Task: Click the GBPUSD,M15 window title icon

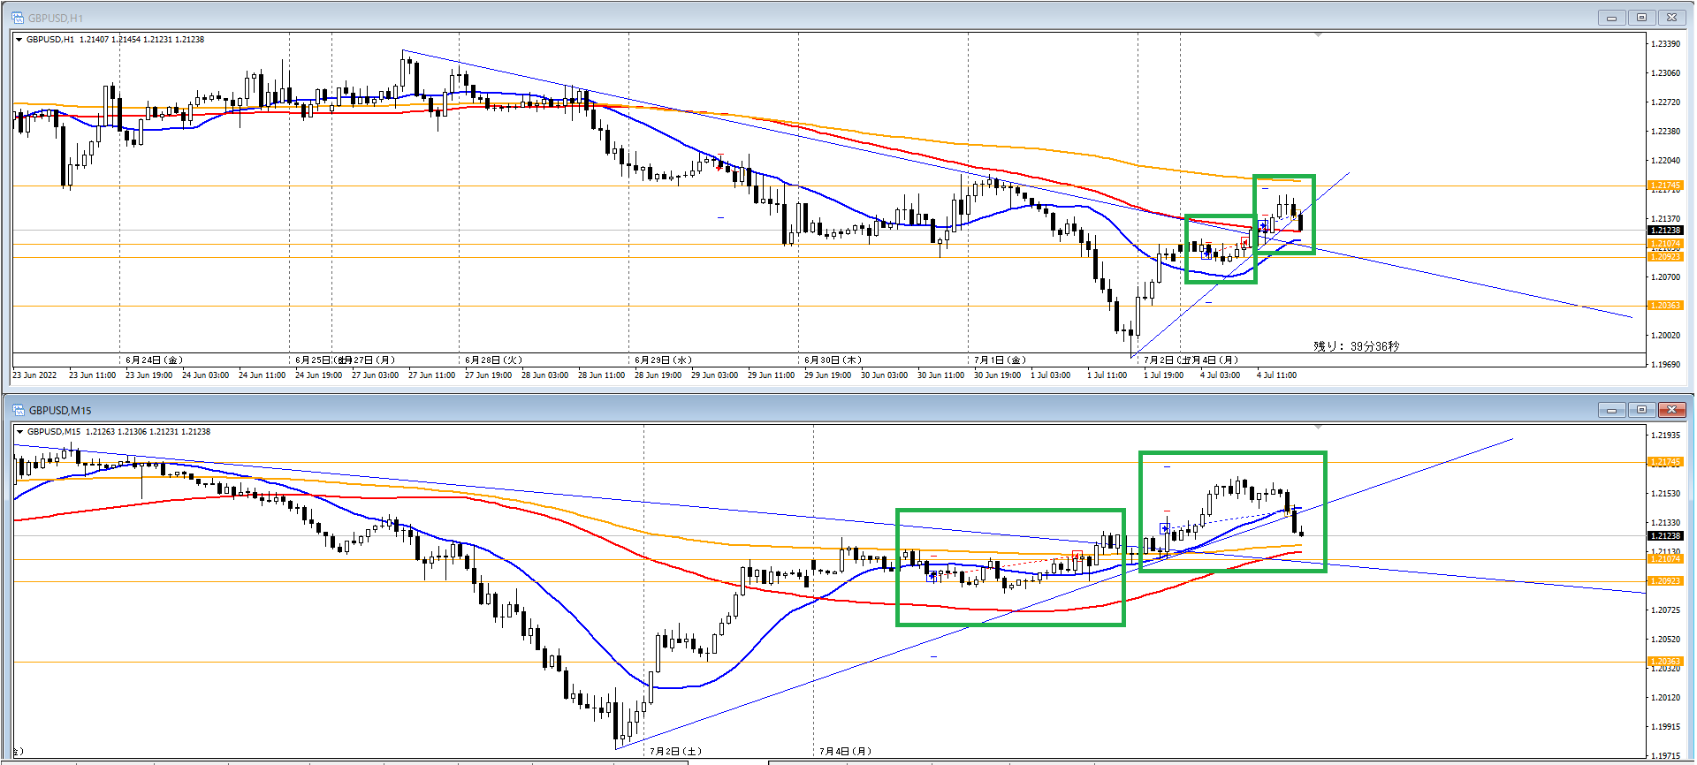Action: (x=18, y=410)
